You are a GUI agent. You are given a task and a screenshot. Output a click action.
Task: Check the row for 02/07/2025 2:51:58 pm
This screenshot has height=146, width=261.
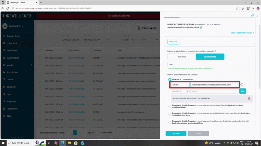click(40, 58)
